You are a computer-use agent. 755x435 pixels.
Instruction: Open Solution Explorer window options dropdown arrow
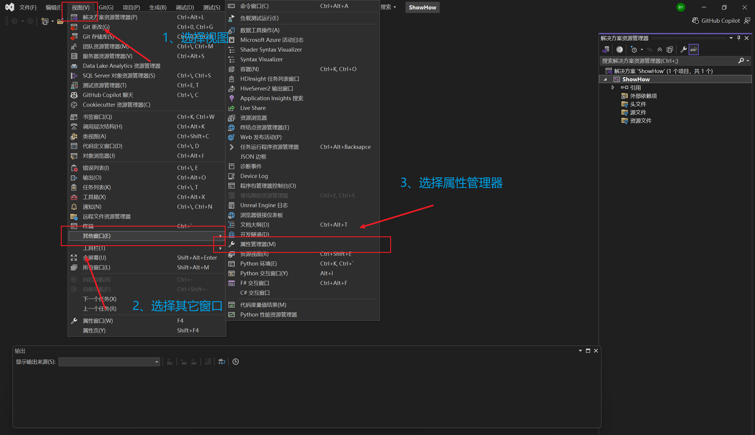[x=731, y=38]
